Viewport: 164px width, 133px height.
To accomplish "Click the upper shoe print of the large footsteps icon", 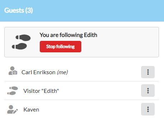I will [x=23, y=38].
